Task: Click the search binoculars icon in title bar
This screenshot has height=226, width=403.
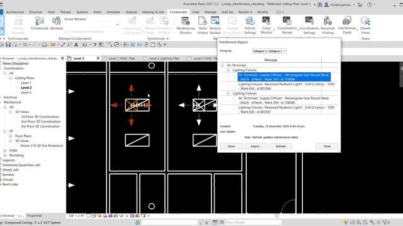Action: click(x=319, y=4)
